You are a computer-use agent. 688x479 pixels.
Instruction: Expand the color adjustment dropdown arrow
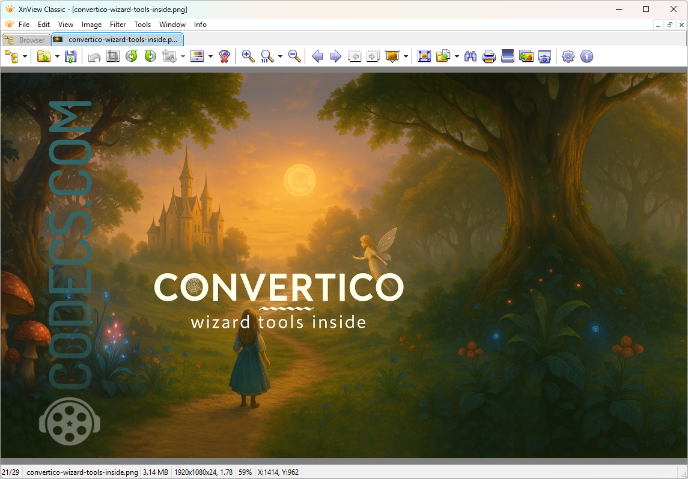(211, 56)
